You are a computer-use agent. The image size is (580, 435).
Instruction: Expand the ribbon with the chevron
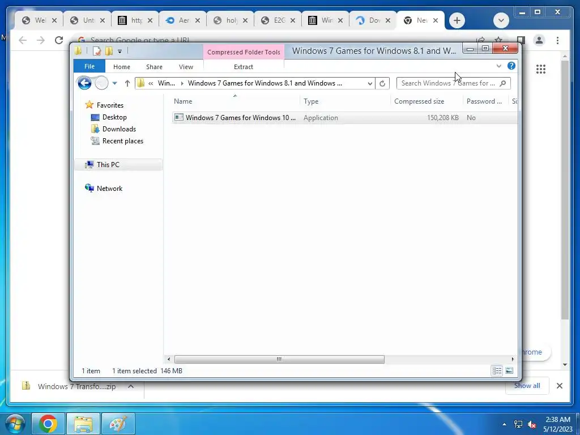pos(498,66)
